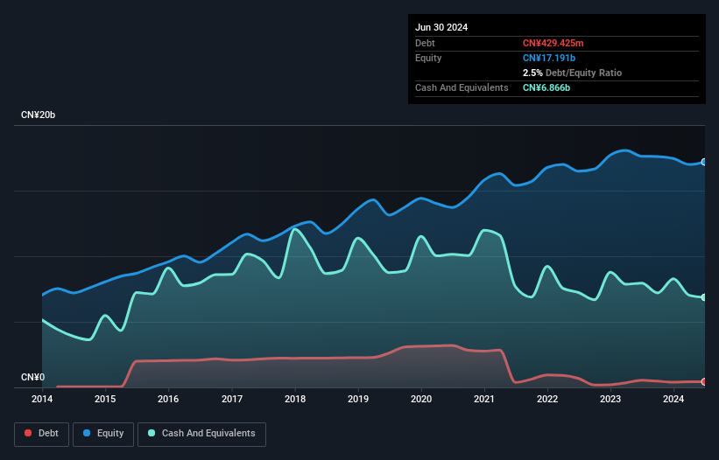The height and width of the screenshot is (460, 719).
Task: Toggle the Equity legend button
Action: [103, 434]
